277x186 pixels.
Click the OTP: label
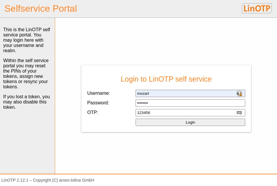[93, 113]
